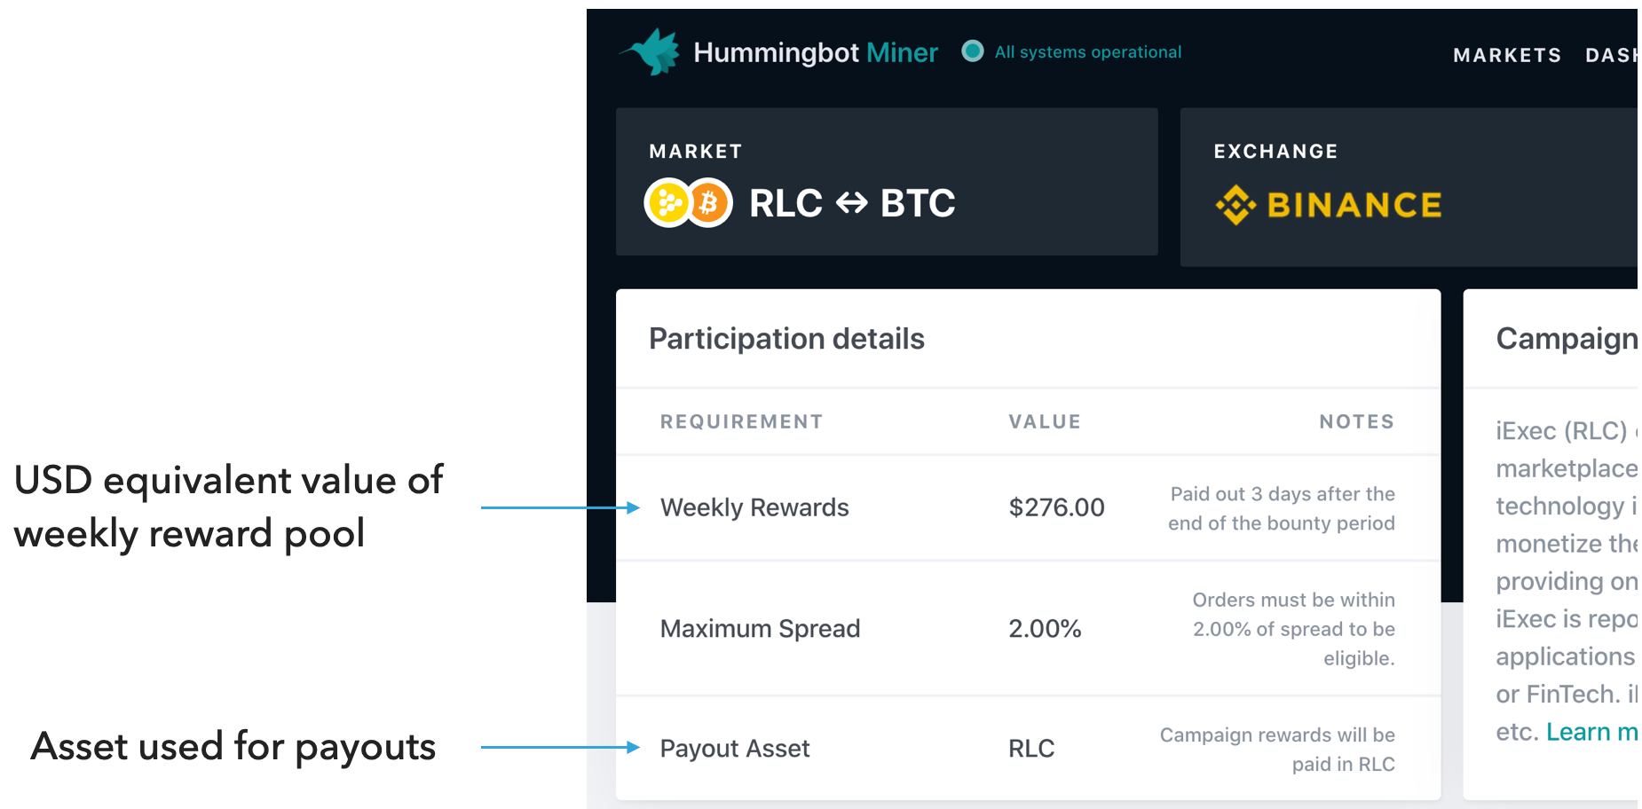1642x809 pixels.
Task: Click the RLC payout asset value
Action: point(1031,749)
